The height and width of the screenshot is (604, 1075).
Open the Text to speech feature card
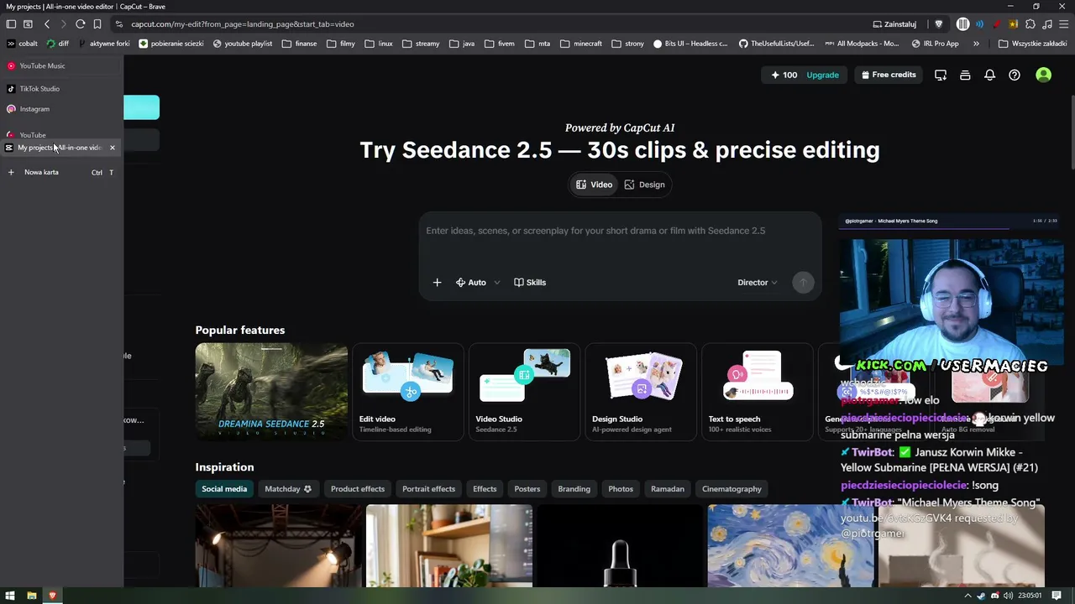pos(758,392)
